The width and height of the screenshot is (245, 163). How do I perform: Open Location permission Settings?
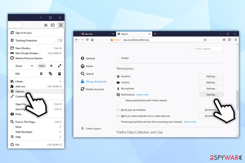[x=211, y=76]
